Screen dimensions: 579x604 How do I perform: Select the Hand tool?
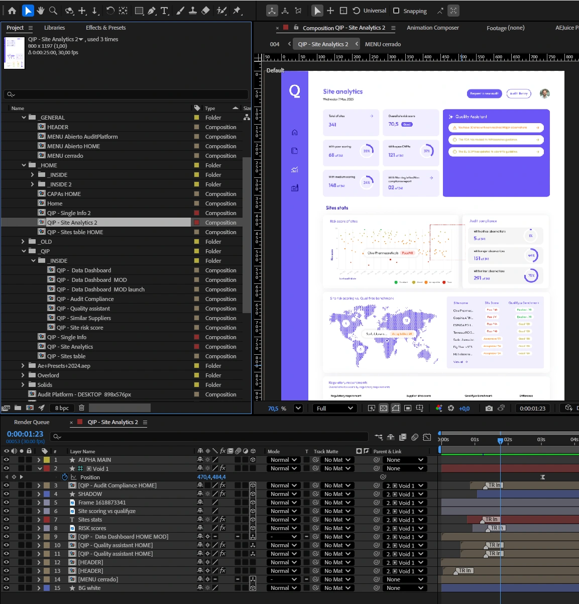[x=41, y=10]
